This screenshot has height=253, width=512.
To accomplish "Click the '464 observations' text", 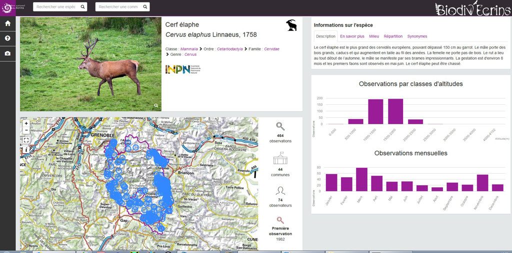I will (x=280, y=138).
